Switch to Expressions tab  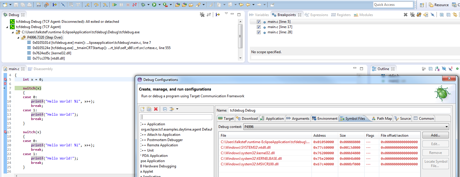(x=316, y=15)
